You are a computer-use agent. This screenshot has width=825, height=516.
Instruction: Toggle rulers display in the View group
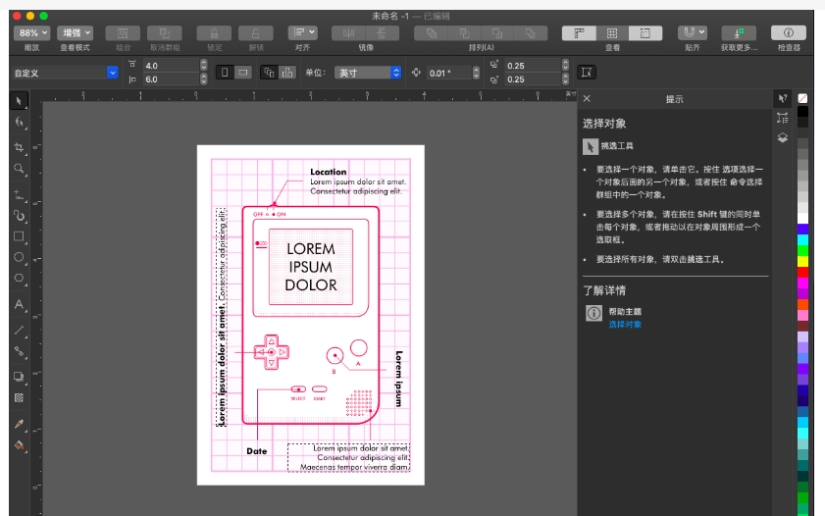pyautogui.click(x=579, y=33)
